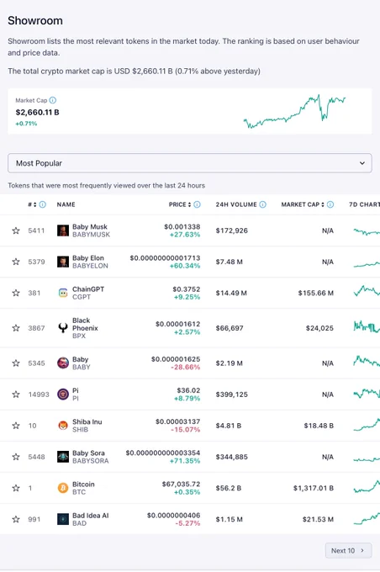380x572 pixels.
Task: Click the Black Phoenix logo icon
Action: pos(63,328)
